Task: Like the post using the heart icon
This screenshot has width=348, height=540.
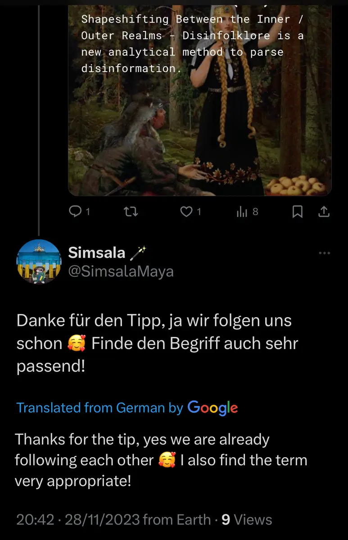Action: (x=186, y=211)
